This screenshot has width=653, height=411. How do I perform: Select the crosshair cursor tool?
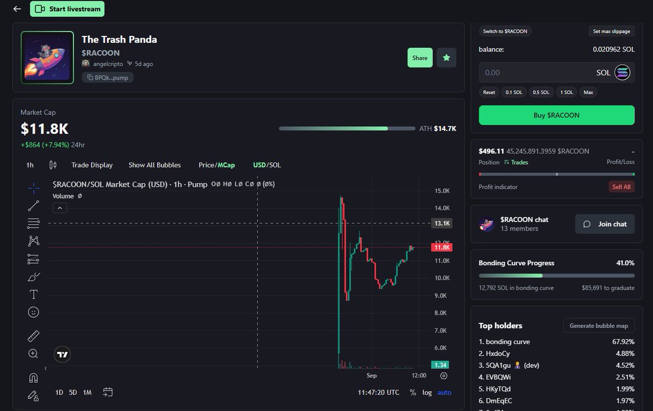click(33, 188)
